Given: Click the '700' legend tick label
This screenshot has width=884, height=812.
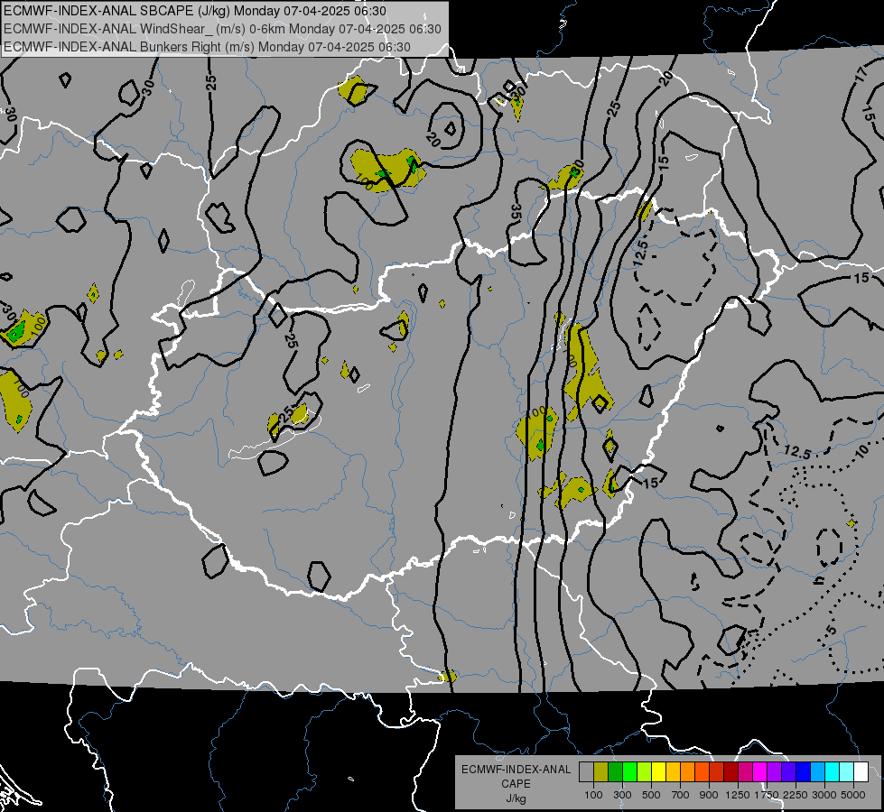Looking at the screenshot, I should click(x=681, y=795).
